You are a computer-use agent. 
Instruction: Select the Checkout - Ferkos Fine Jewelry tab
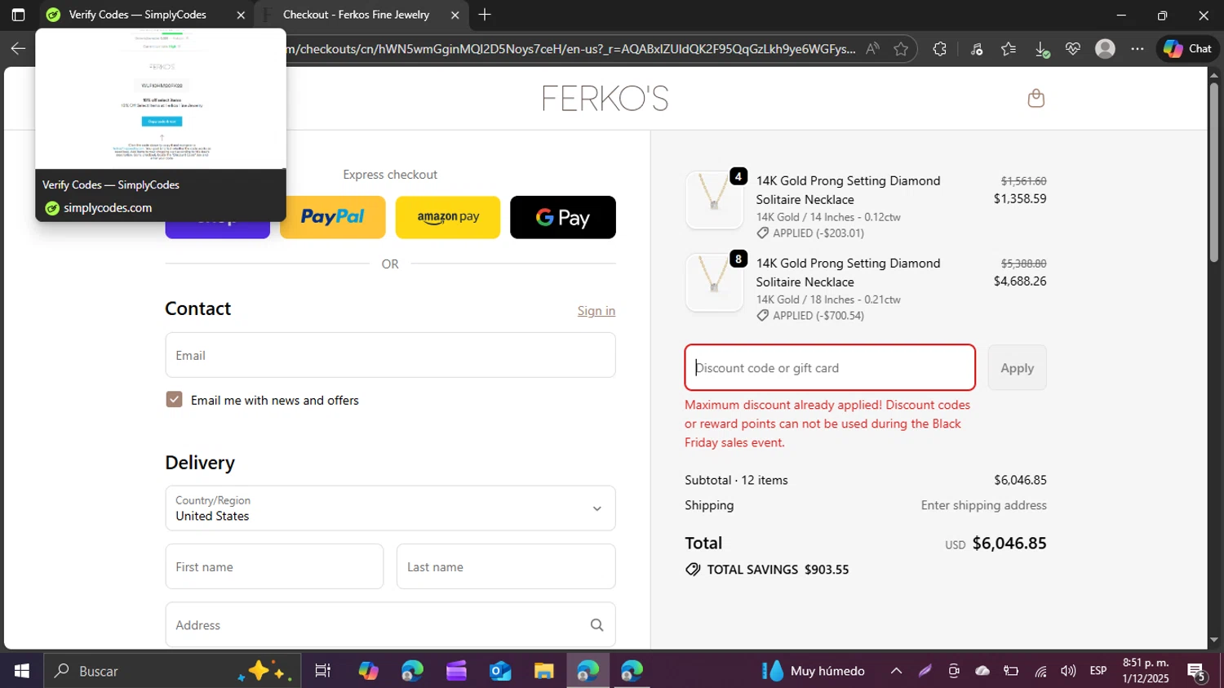click(x=356, y=15)
